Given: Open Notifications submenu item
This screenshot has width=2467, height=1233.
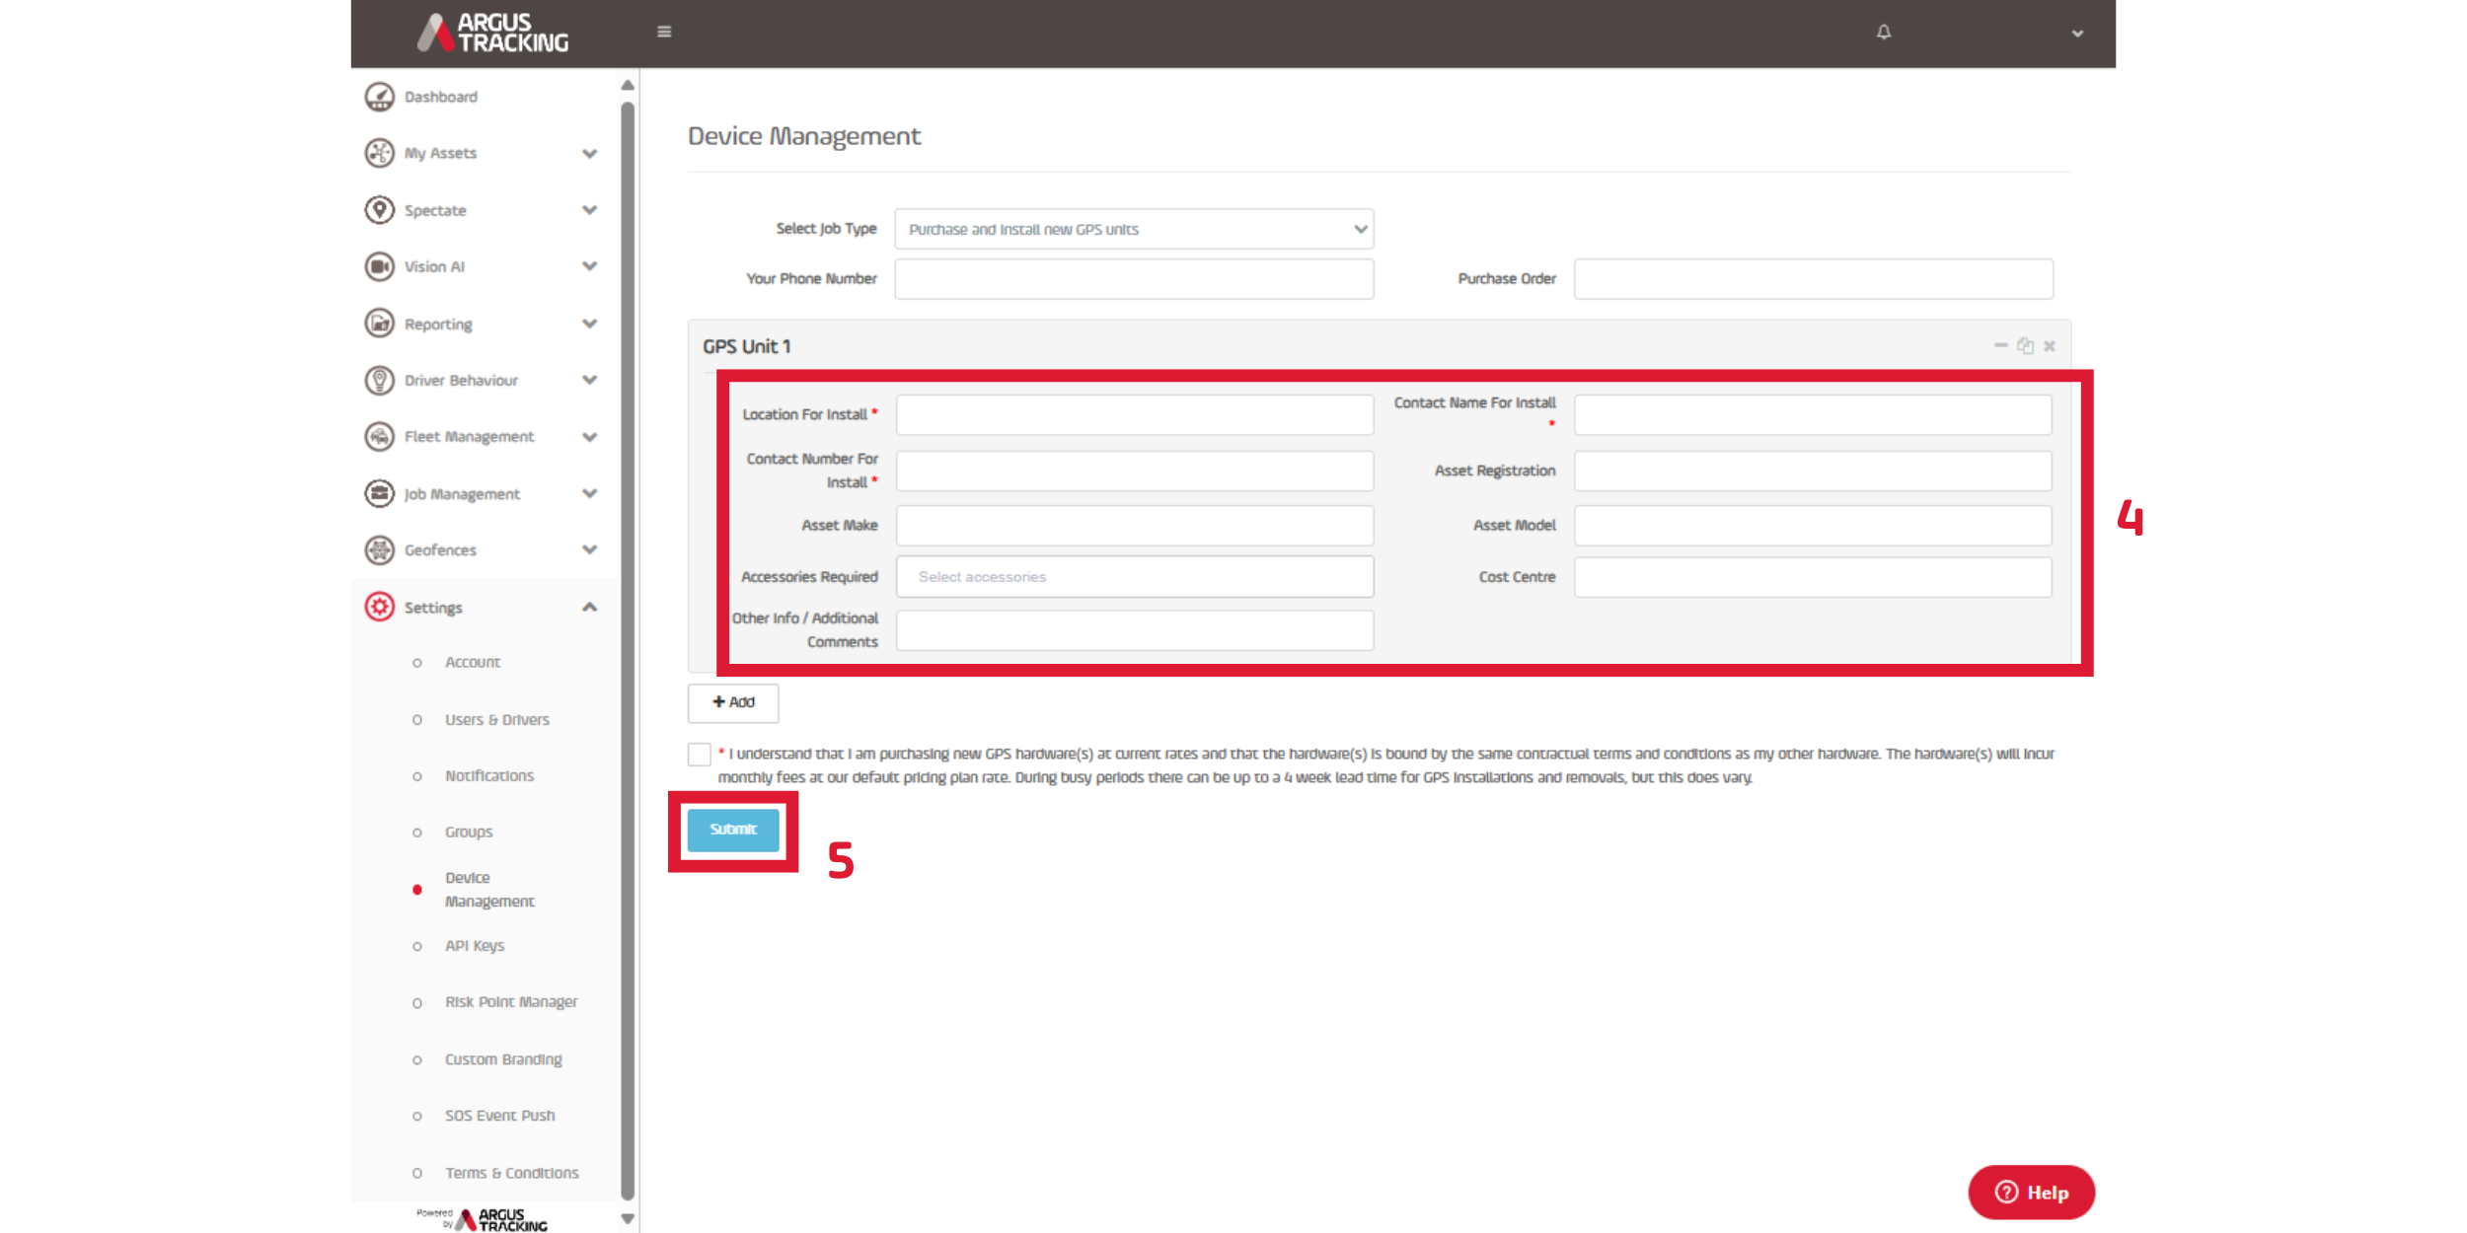Looking at the screenshot, I should (x=489, y=775).
